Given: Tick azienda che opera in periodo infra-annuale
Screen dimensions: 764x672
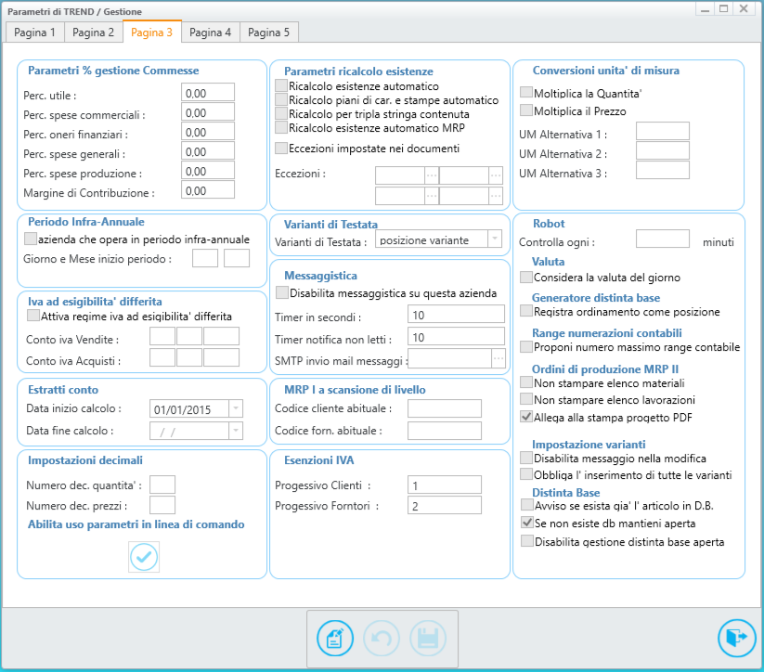Looking at the screenshot, I should pyautogui.click(x=31, y=239).
